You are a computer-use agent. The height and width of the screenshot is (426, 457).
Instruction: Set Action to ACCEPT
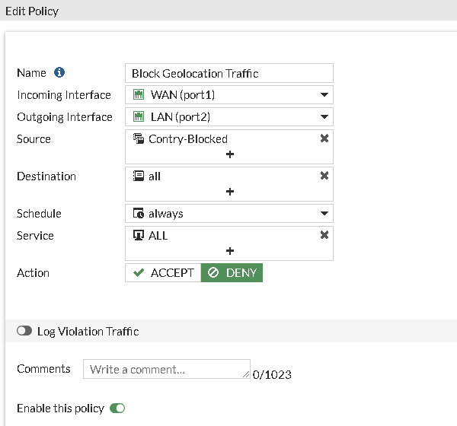click(163, 273)
